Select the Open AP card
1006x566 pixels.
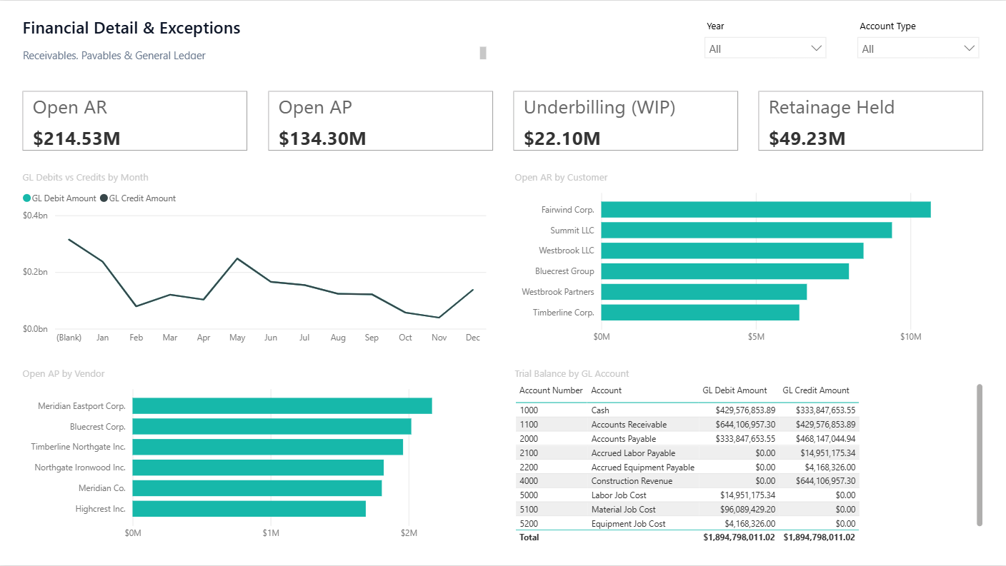click(x=380, y=121)
